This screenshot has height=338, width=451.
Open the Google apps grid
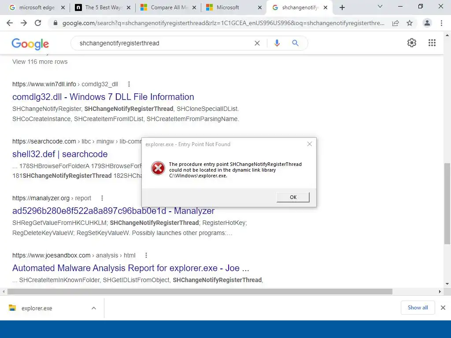point(432,43)
